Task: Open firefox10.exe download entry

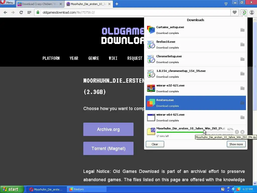Action: (196, 45)
